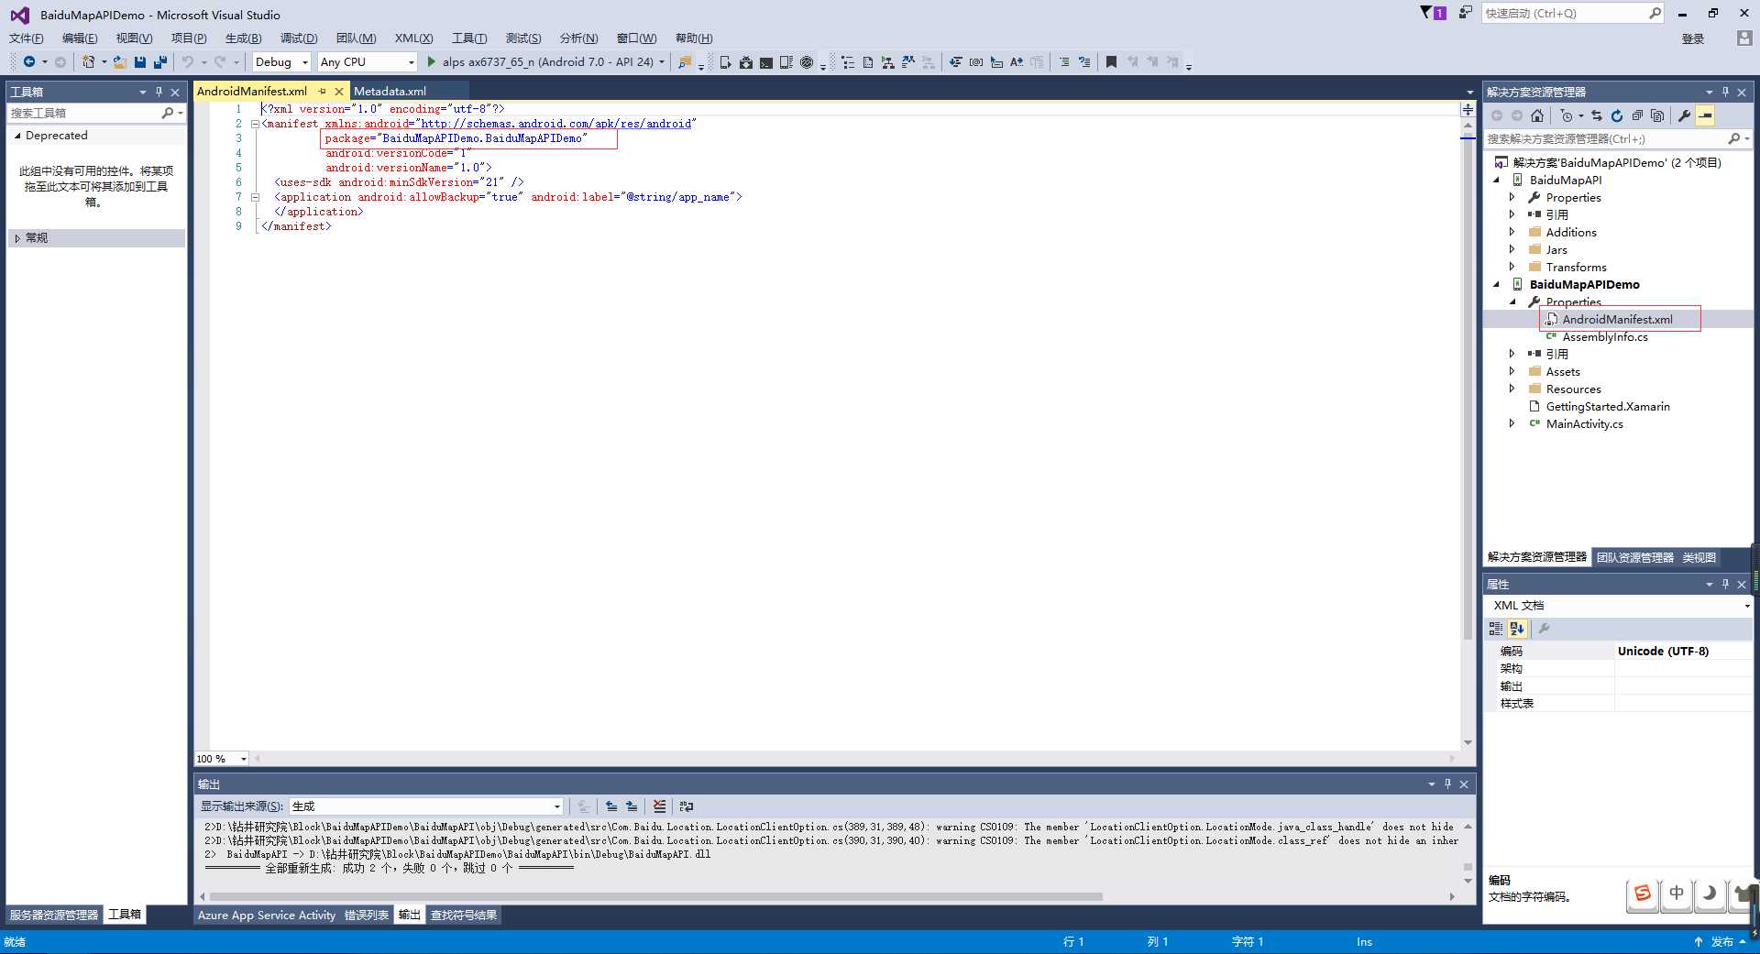1760x954 pixels.
Task: Expand the 常规 group in the Toolbox
Action: tap(17, 238)
